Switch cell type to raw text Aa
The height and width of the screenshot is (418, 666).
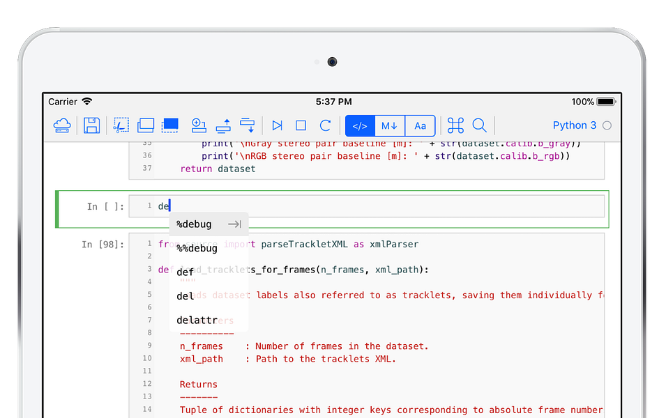[420, 125]
